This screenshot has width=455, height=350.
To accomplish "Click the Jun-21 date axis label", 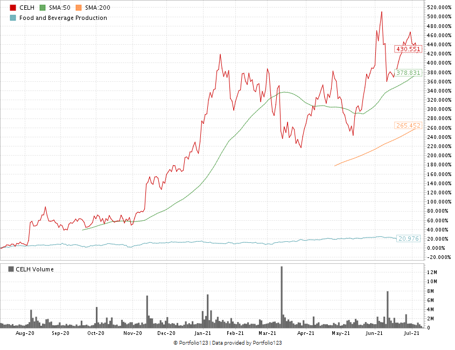I will (374, 333).
